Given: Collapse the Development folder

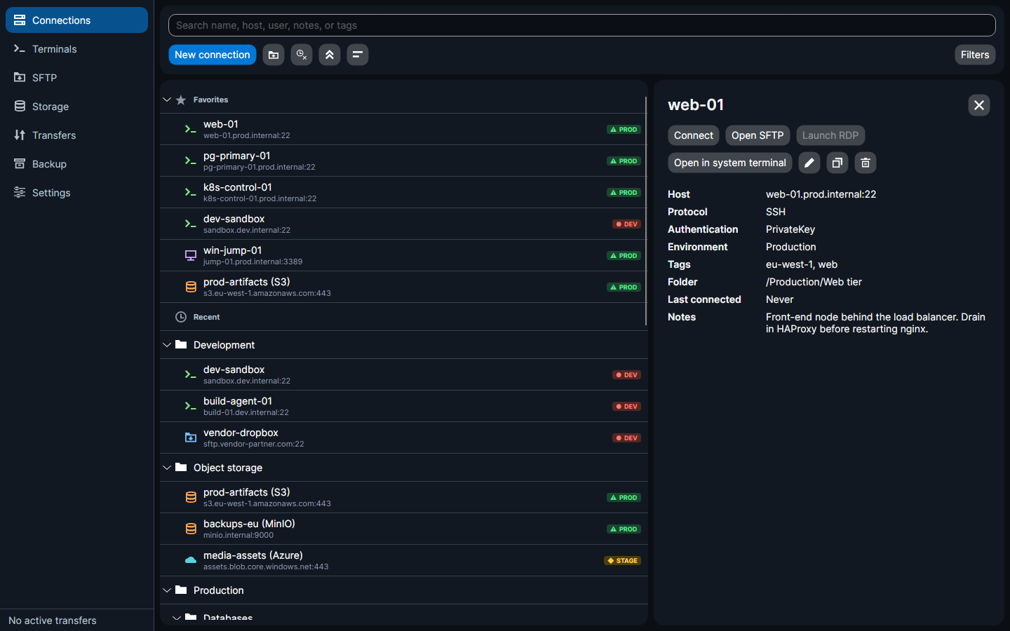Looking at the screenshot, I should [167, 345].
